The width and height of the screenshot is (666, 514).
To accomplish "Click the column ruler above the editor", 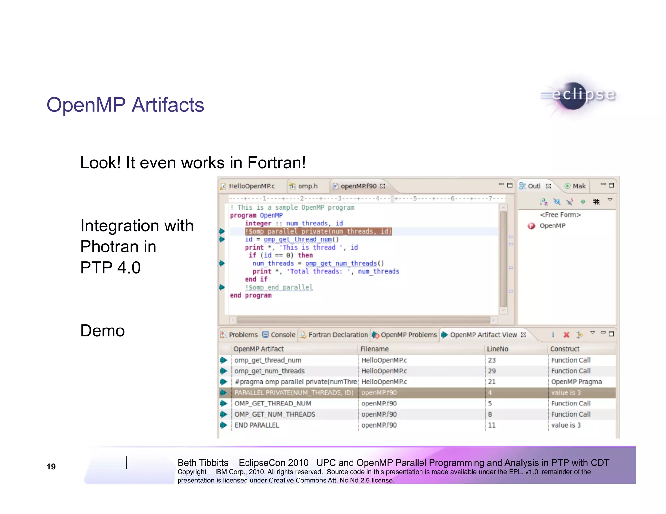I will click(367, 198).
